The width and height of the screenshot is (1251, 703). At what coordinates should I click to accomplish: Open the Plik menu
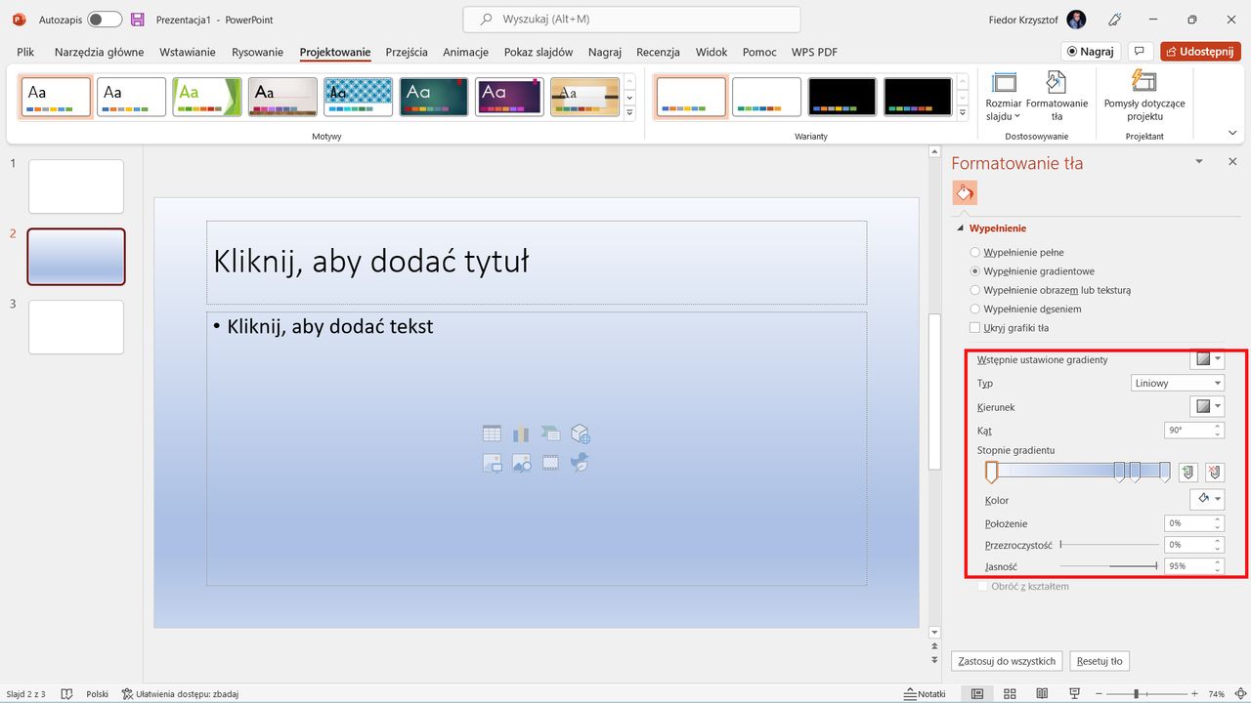(x=24, y=52)
